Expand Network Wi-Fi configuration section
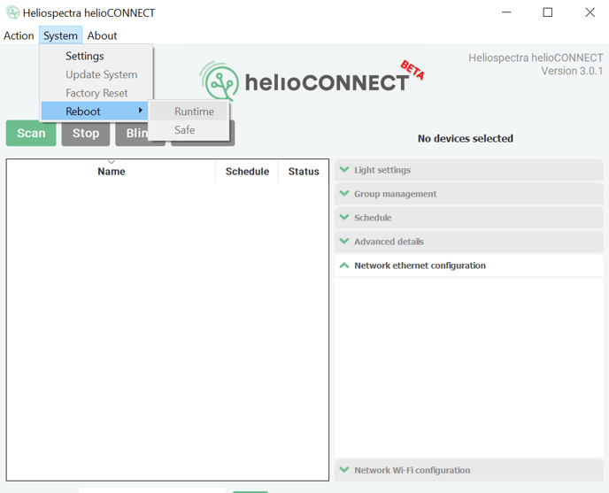609x493 pixels. (x=469, y=470)
